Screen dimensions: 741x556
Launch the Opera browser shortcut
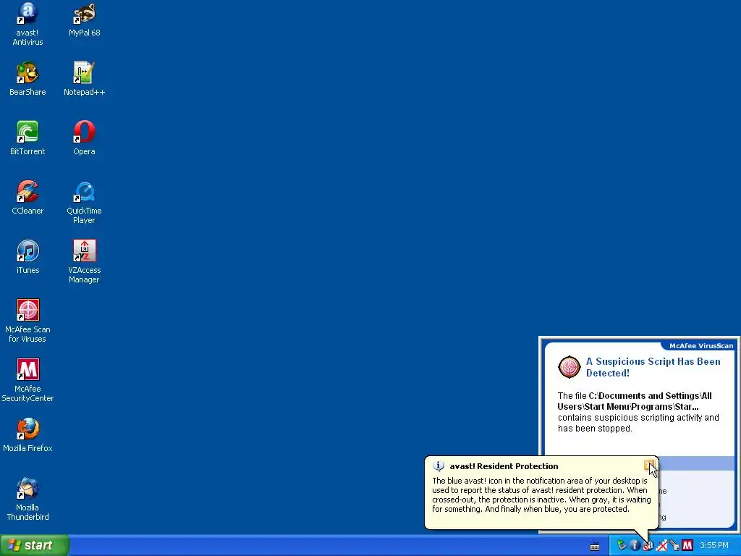click(x=84, y=138)
